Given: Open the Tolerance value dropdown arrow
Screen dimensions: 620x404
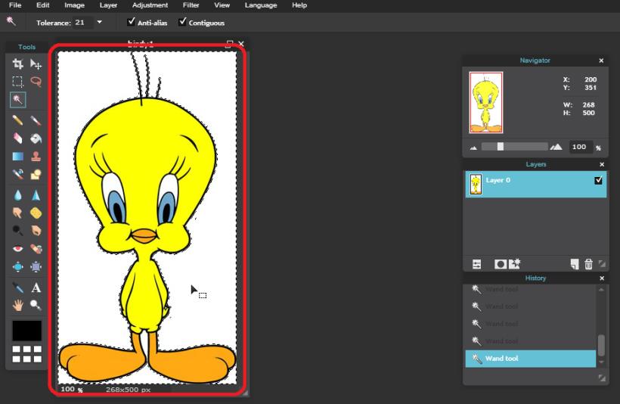Looking at the screenshot, I should [99, 23].
